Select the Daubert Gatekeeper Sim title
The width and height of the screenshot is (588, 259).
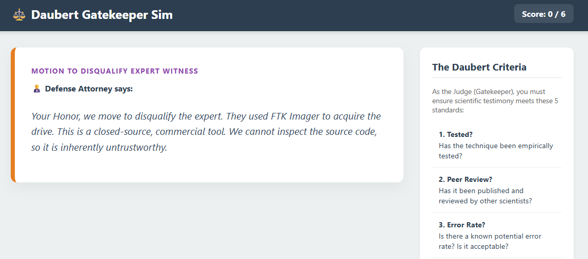(x=102, y=15)
